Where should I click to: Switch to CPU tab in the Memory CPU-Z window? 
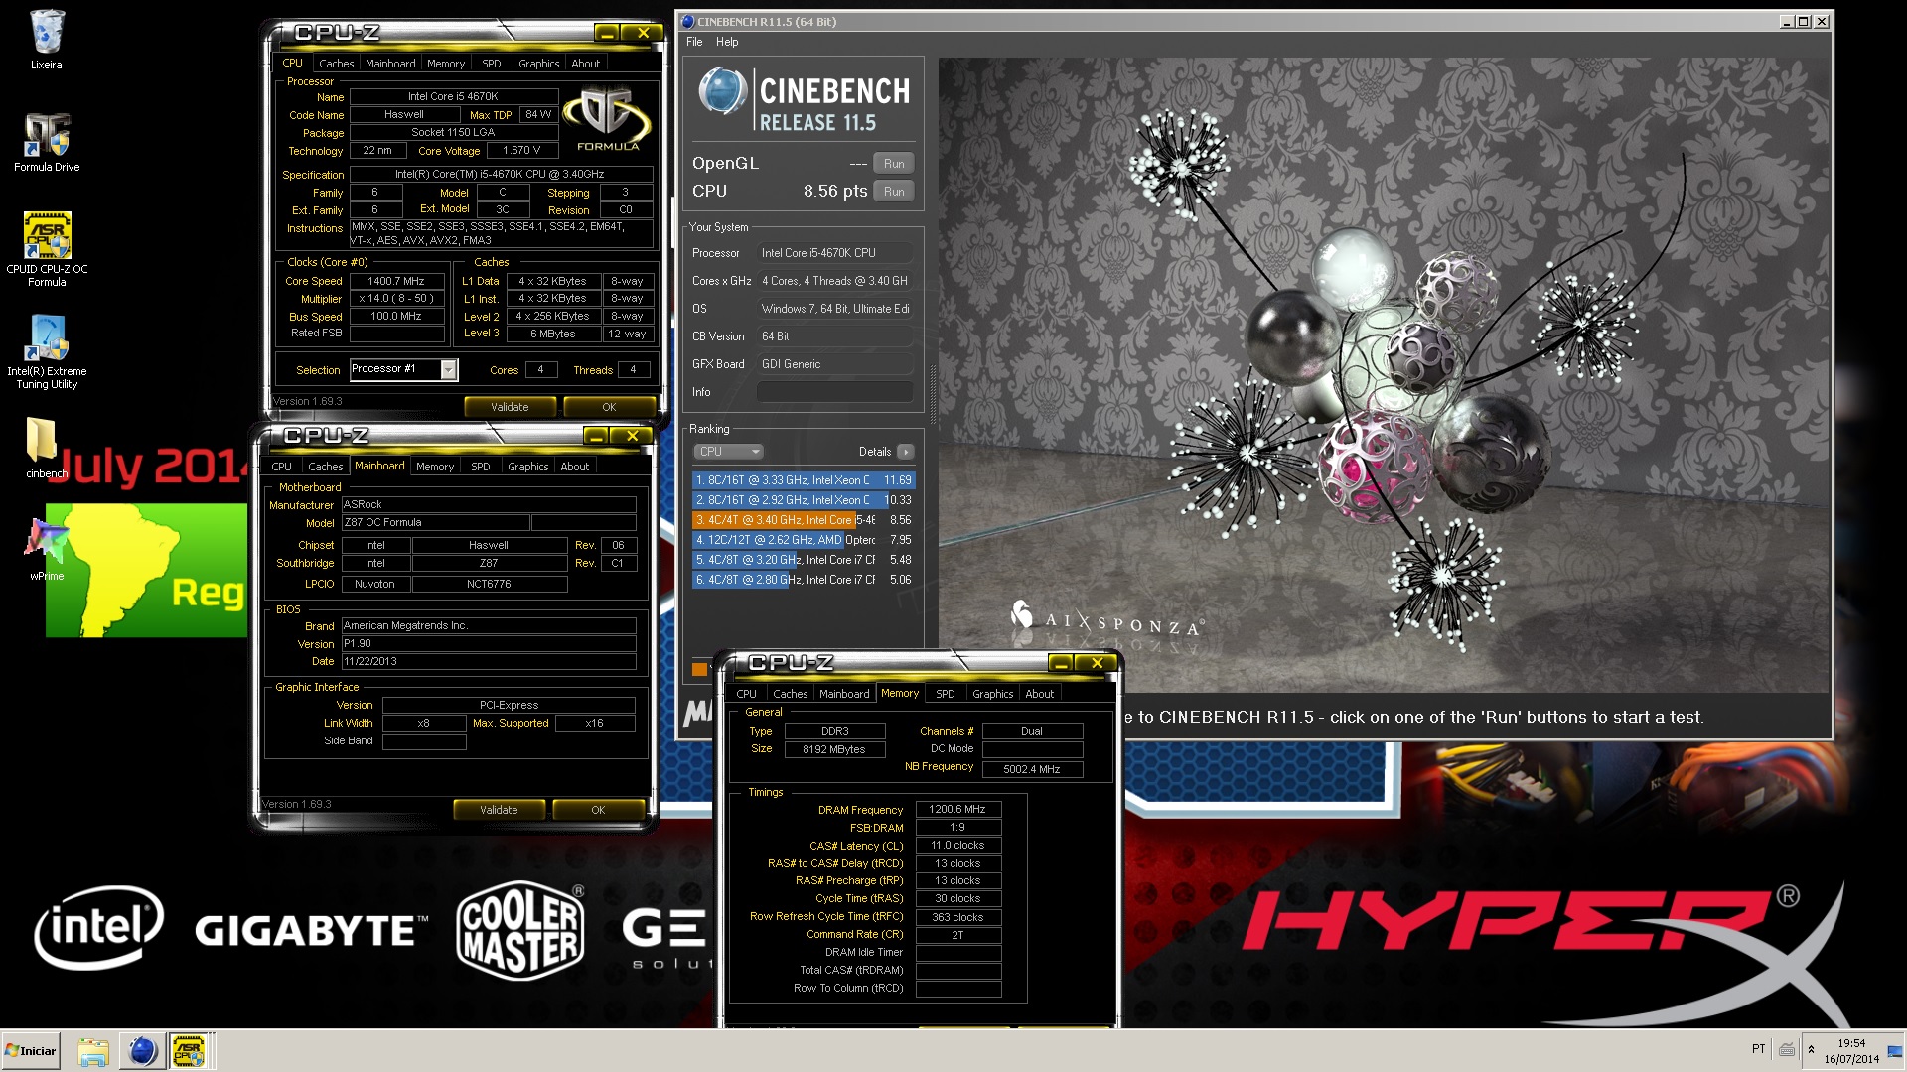(x=746, y=694)
